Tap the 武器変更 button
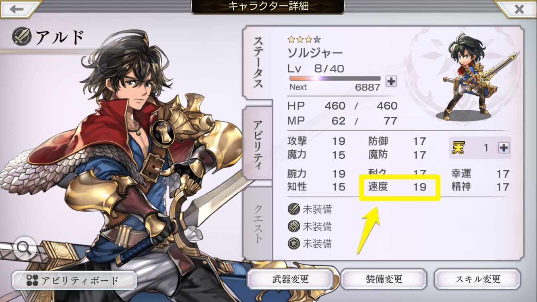Screen dimensions: 537x302 [x=290, y=279]
